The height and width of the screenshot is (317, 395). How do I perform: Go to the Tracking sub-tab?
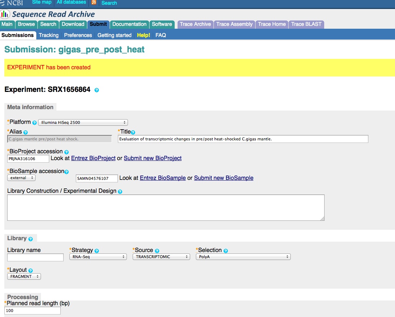click(49, 35)
